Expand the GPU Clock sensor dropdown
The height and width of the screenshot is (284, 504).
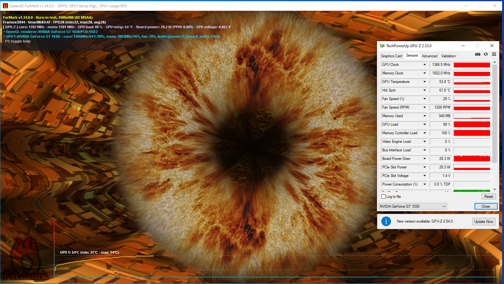[424, 65]
